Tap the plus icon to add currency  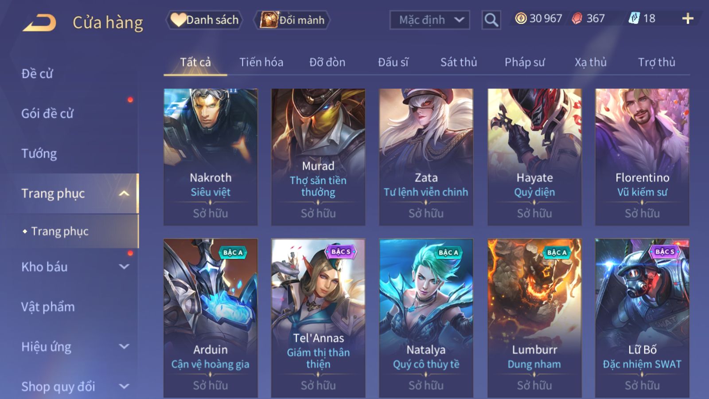688,19
